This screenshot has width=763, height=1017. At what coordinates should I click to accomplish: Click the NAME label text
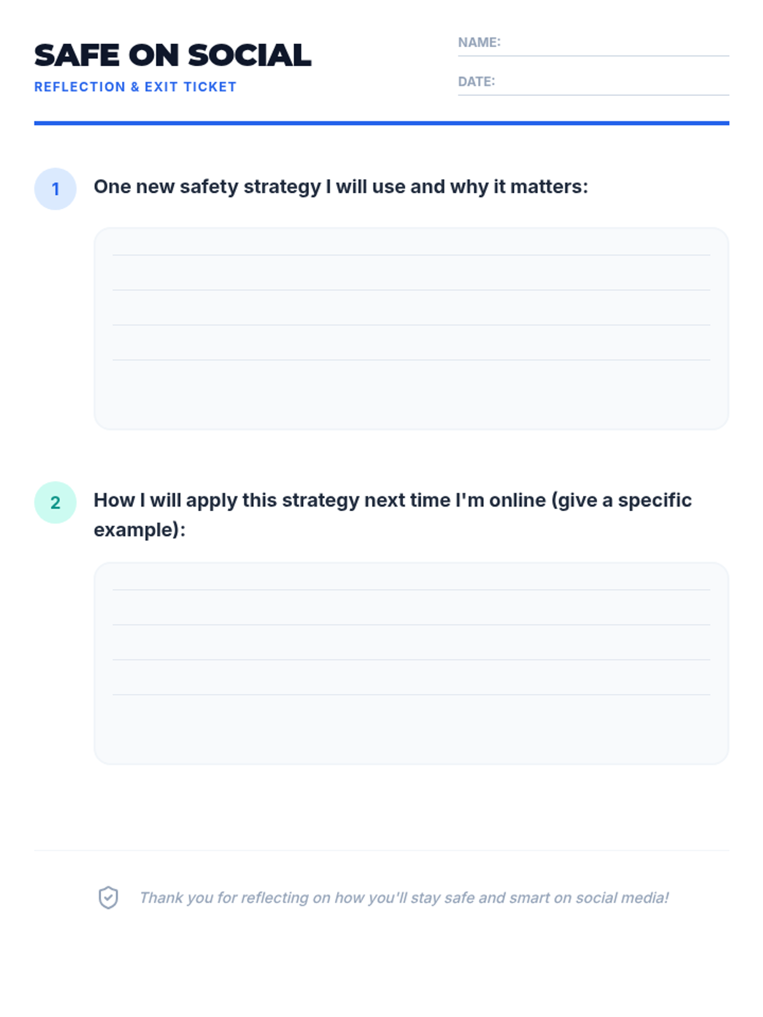(479, 43)
